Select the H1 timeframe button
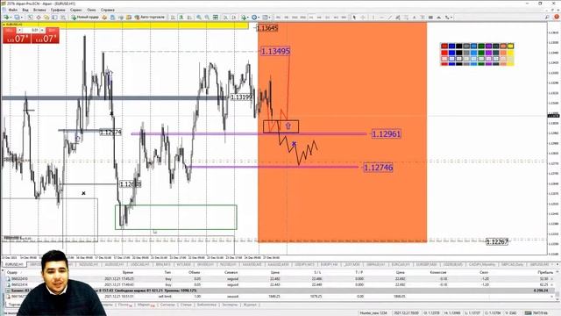 [311, 18]
